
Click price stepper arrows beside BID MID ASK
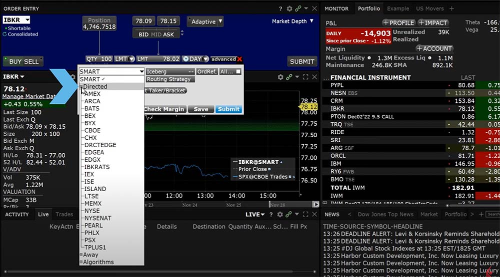(182, 33)
